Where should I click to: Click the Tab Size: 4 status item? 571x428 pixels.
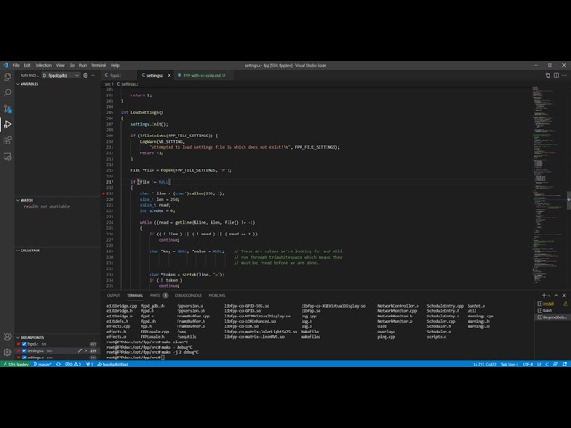[x=509, y=364]
